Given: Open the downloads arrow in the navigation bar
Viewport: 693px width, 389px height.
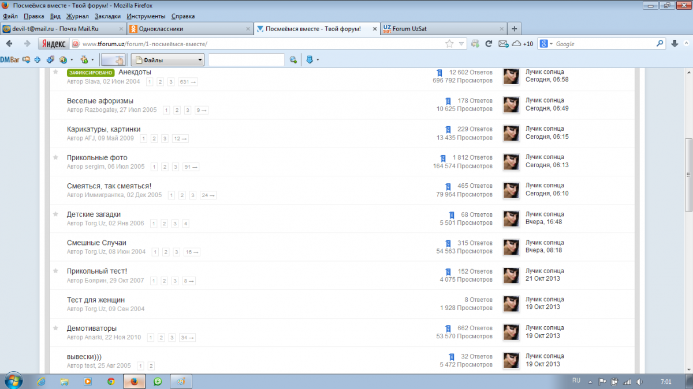Looking at the screenshot, I should (675, 44).
